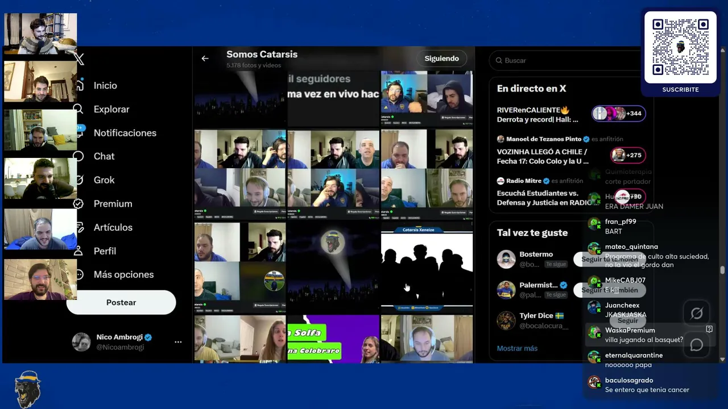Click the chat message 'villa jugando al basquet?'
The height and width of the screenshot is (409, 728).
tap(644, 340)
